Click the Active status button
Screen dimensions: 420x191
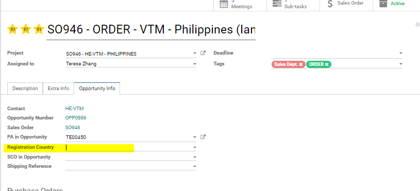click(396, 5)
